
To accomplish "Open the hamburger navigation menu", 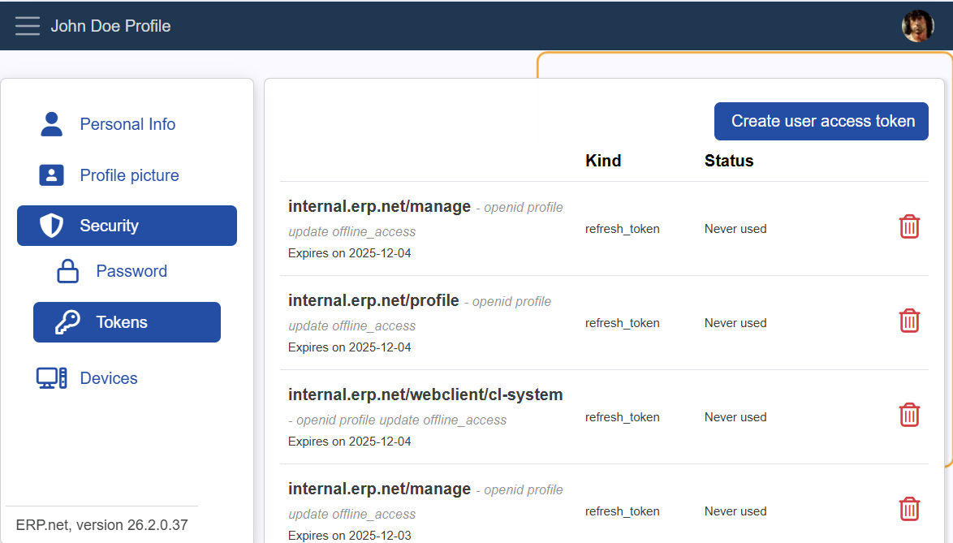I will coord(27,25).
